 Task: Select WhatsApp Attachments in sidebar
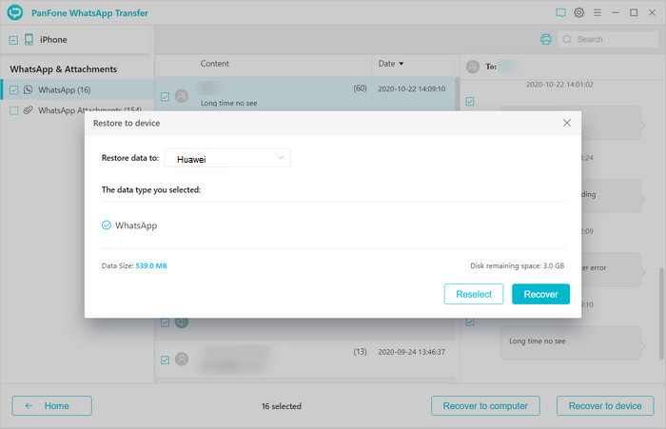[x=77, y=110]
